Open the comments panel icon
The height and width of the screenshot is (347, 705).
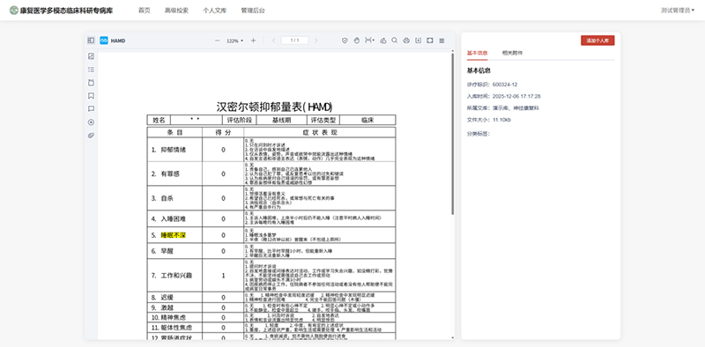(x=92, y=109)
